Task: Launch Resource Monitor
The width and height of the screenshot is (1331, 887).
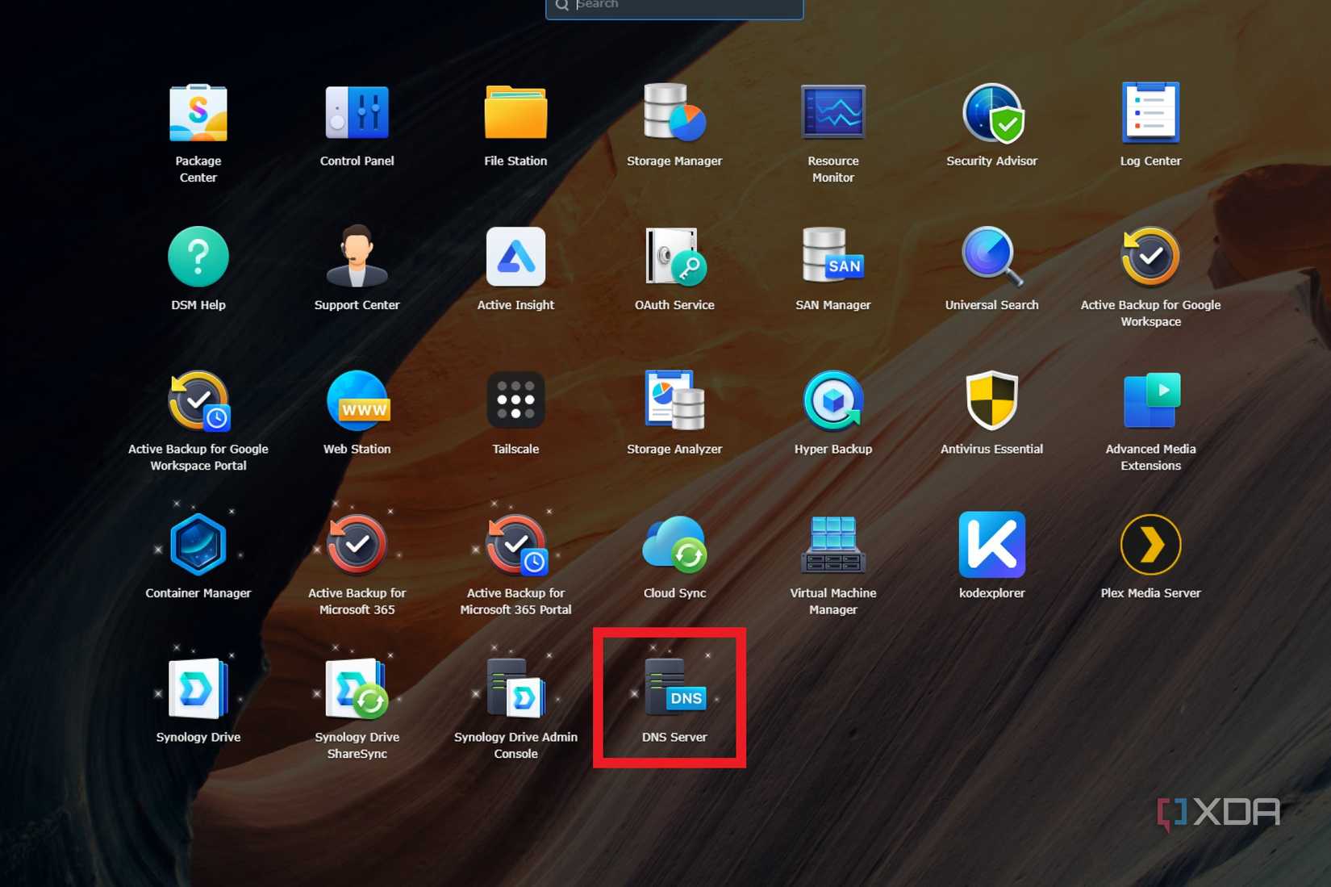Action: (833, 114)
